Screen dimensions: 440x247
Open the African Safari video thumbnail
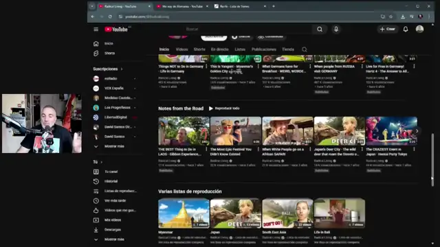(287, 131)
